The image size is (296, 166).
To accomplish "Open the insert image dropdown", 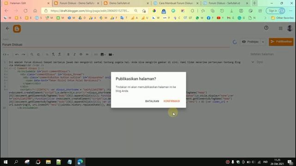I will 103,54.
